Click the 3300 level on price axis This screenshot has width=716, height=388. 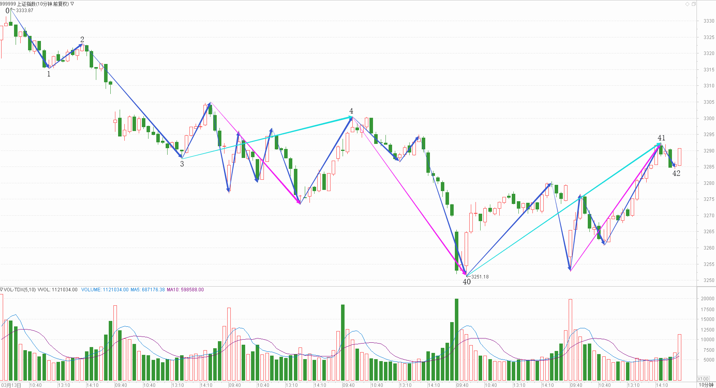(709, 119)
